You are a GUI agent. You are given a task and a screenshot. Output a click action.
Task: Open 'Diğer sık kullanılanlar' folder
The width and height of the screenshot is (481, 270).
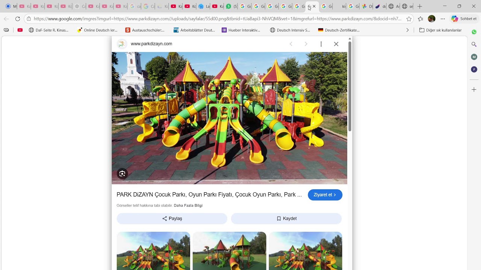[x=440, y=30]
